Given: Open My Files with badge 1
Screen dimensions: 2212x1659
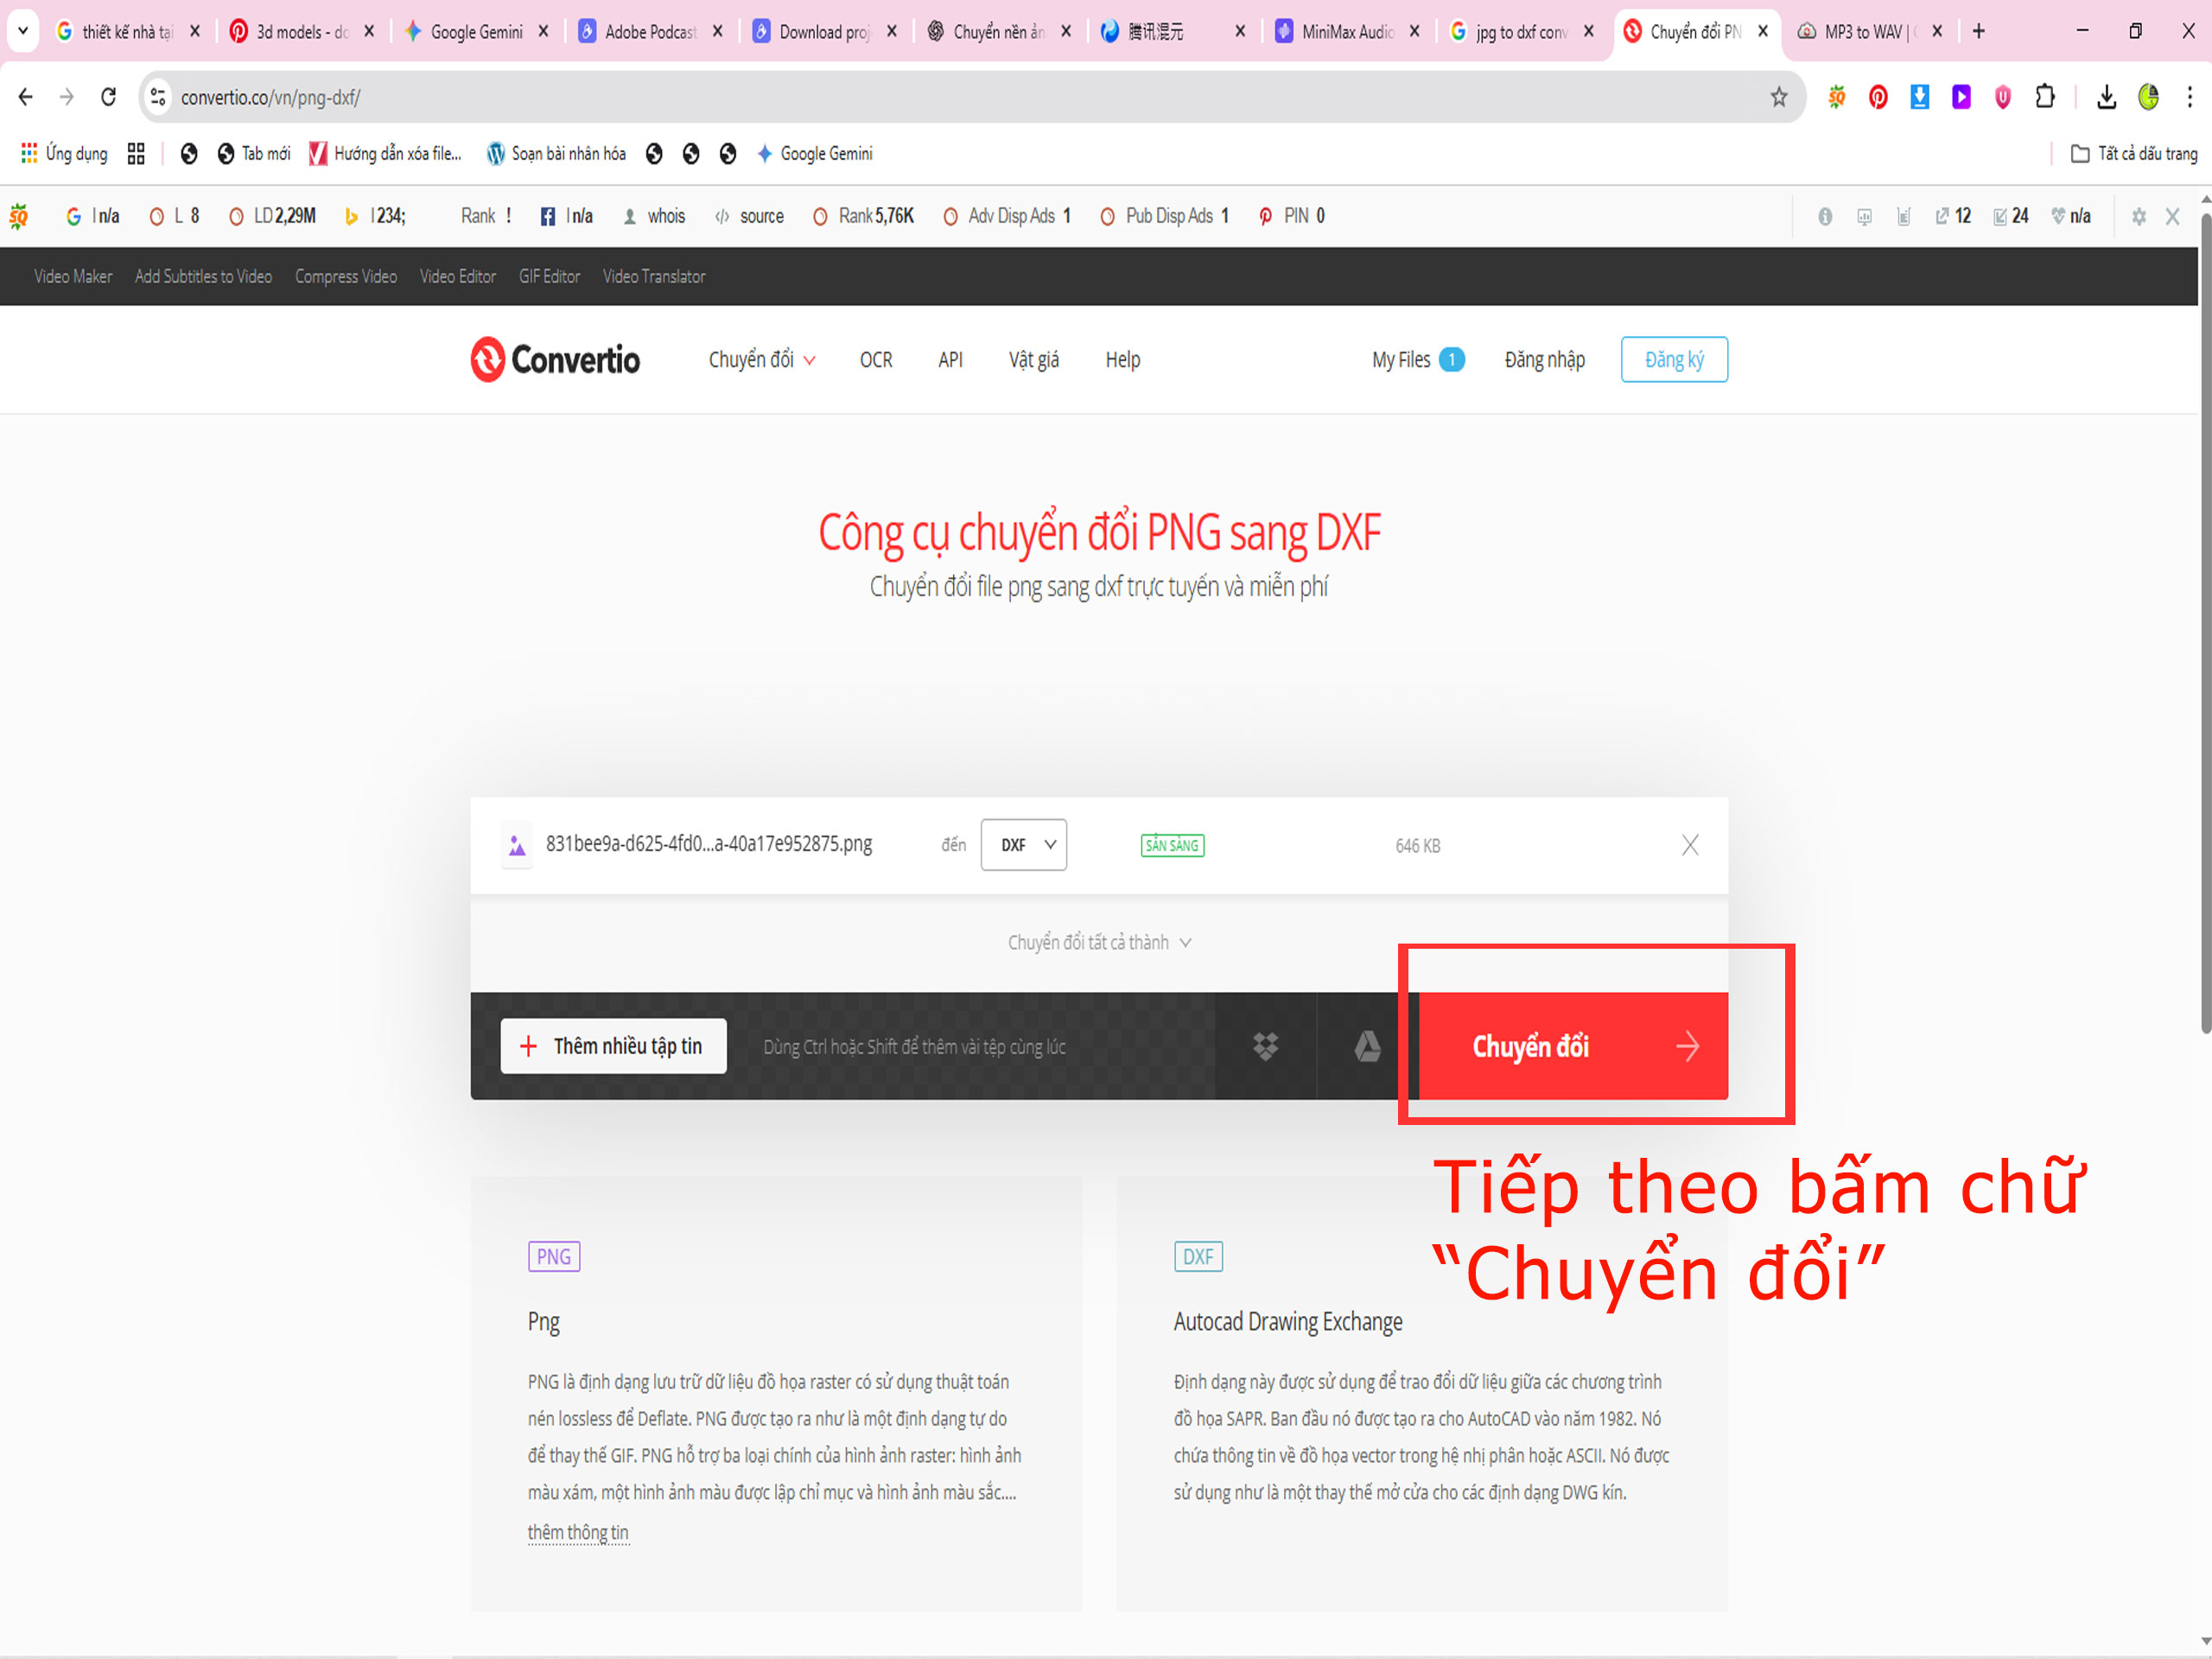Looking at the screenshot, I should 1417,359.
